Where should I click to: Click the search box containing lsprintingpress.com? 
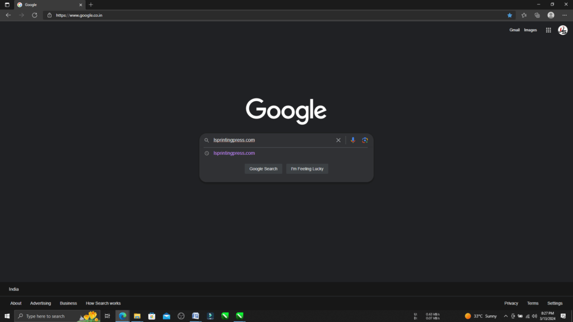[x=273, y=140]
